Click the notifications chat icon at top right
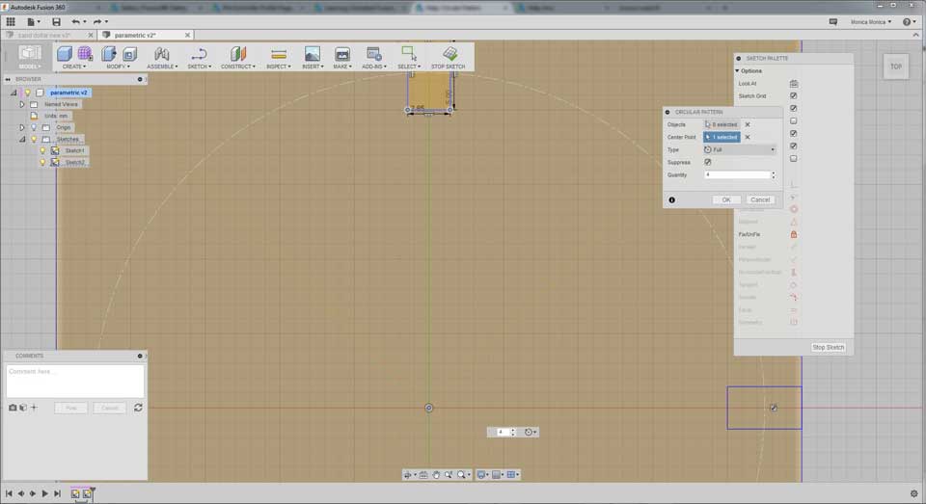Image resolution: width=926 pixels, height=504 pixels. pos(833,22)
